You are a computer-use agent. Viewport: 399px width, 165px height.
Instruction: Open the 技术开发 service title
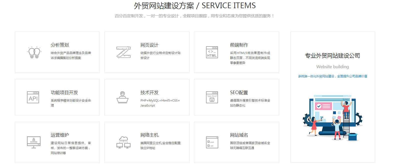(149, 93)
